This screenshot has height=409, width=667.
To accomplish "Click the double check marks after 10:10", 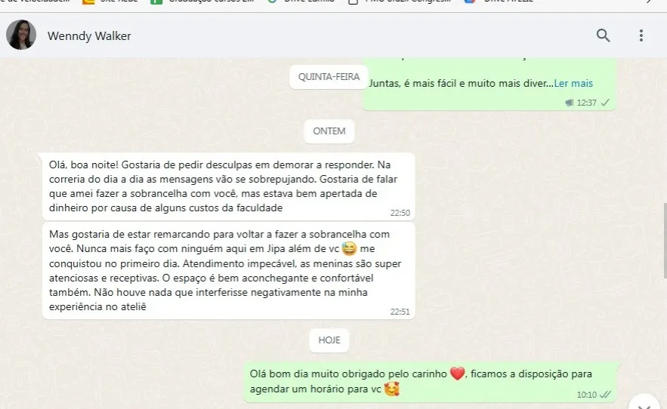I will click(605, 395).
